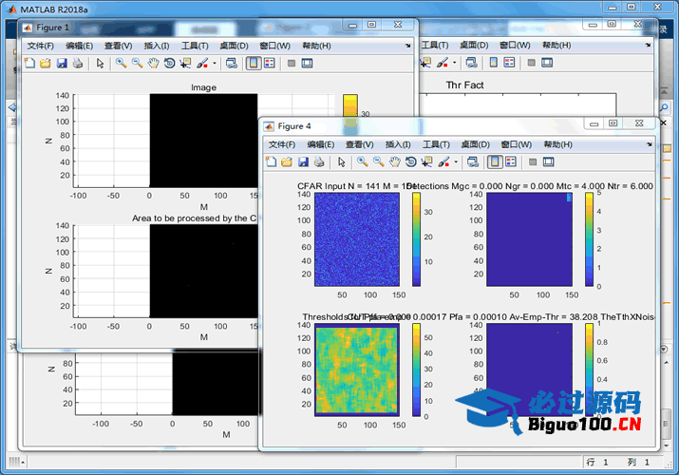Show Plot Tools in Thr Fact figure toolbar
Viewport: 679px width, 475px height.
(547, 63)
